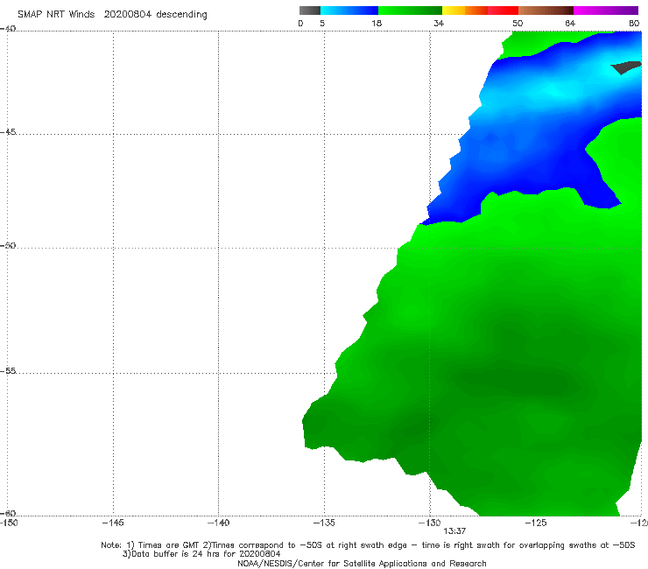Click the colorbar label '34'

tap(439, 23)
